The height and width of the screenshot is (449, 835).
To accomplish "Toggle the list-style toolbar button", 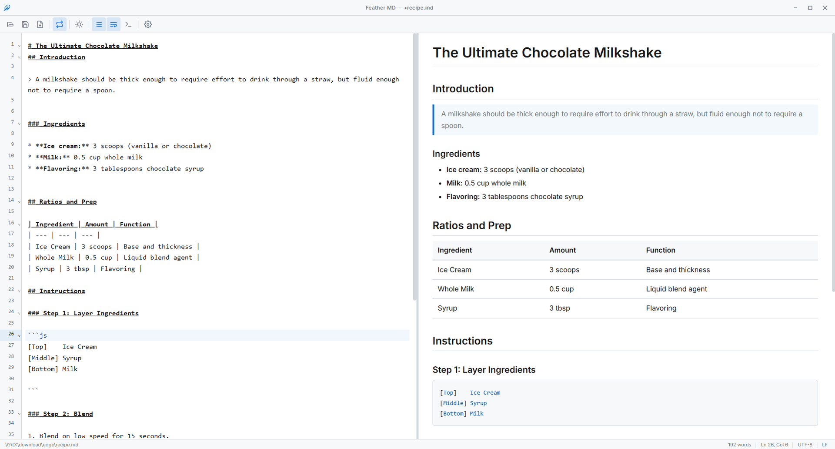I will point(99,24).
